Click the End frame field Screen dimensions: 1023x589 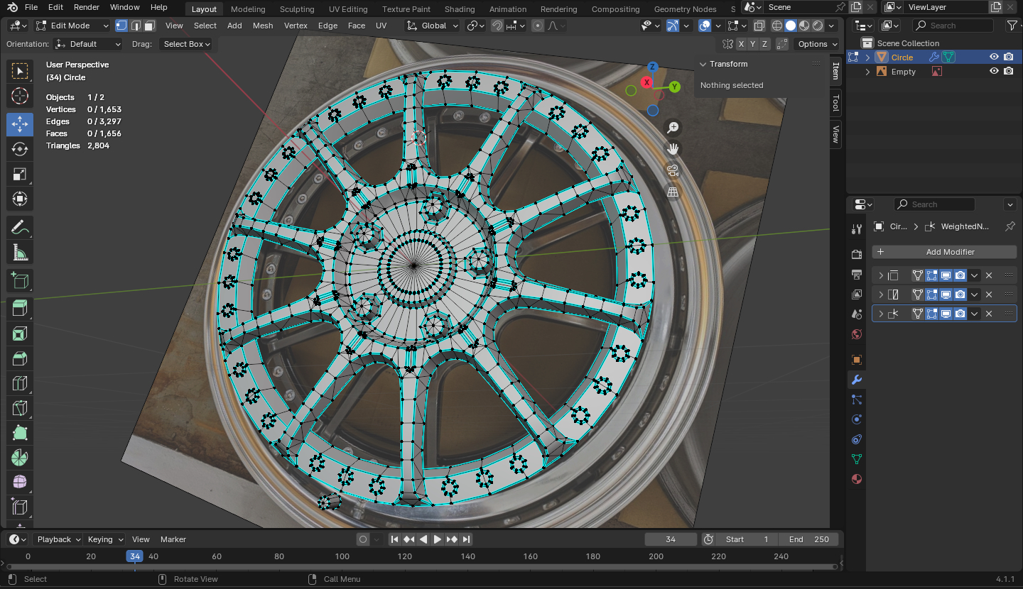tap(808, 539)
